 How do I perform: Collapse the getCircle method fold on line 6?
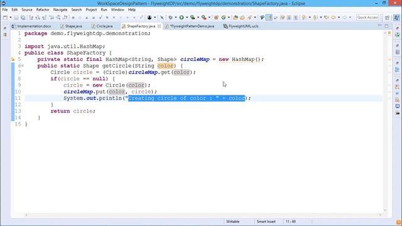pyautogui.click(x=23, y=66)
